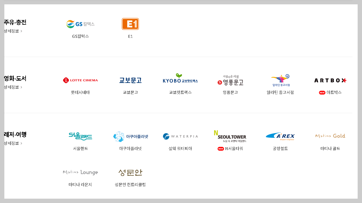Click the 주유·충전 category heading
This screenshot has width=362, height=203.
(x=15, y=22)
